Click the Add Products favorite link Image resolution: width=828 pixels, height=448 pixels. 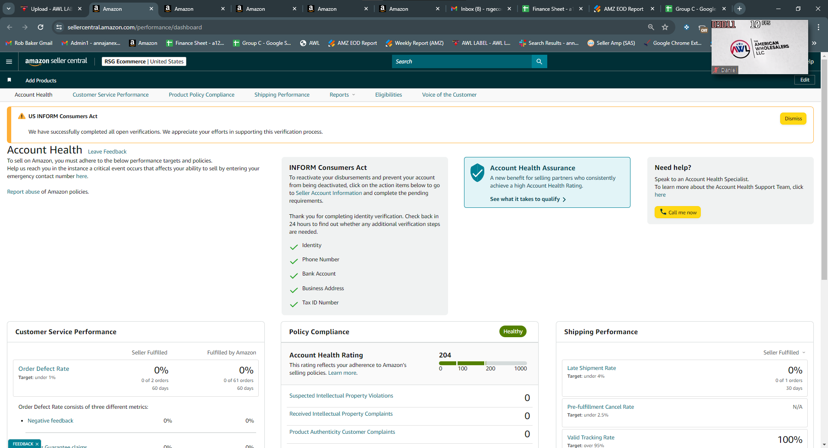41,81
